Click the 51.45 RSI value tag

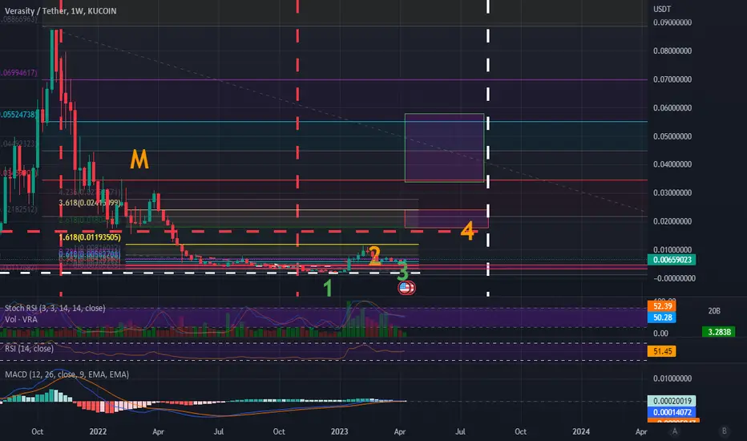pyautogui.click(x=662, y=351)
